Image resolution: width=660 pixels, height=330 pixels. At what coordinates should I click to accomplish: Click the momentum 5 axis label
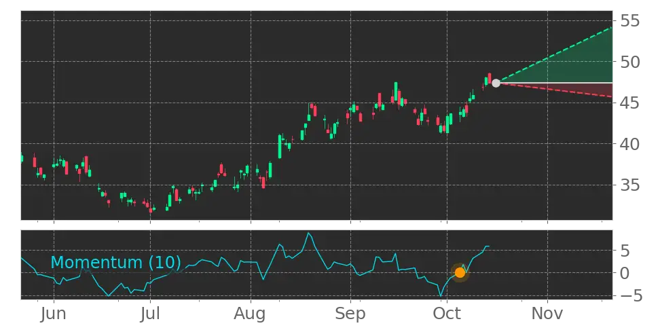pos(625,251)
